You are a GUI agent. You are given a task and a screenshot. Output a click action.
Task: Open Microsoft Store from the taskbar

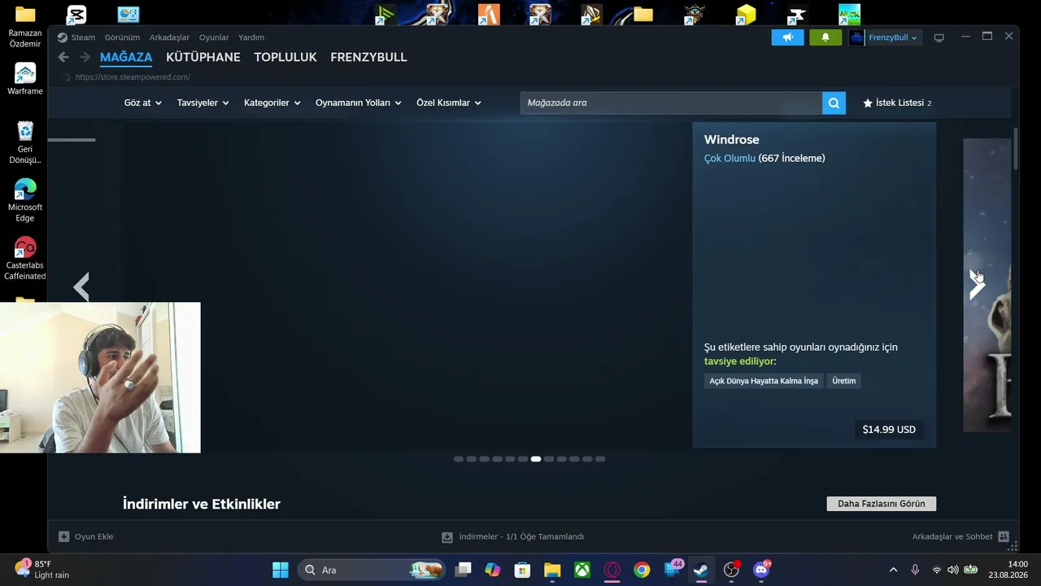tap(522, 570)
